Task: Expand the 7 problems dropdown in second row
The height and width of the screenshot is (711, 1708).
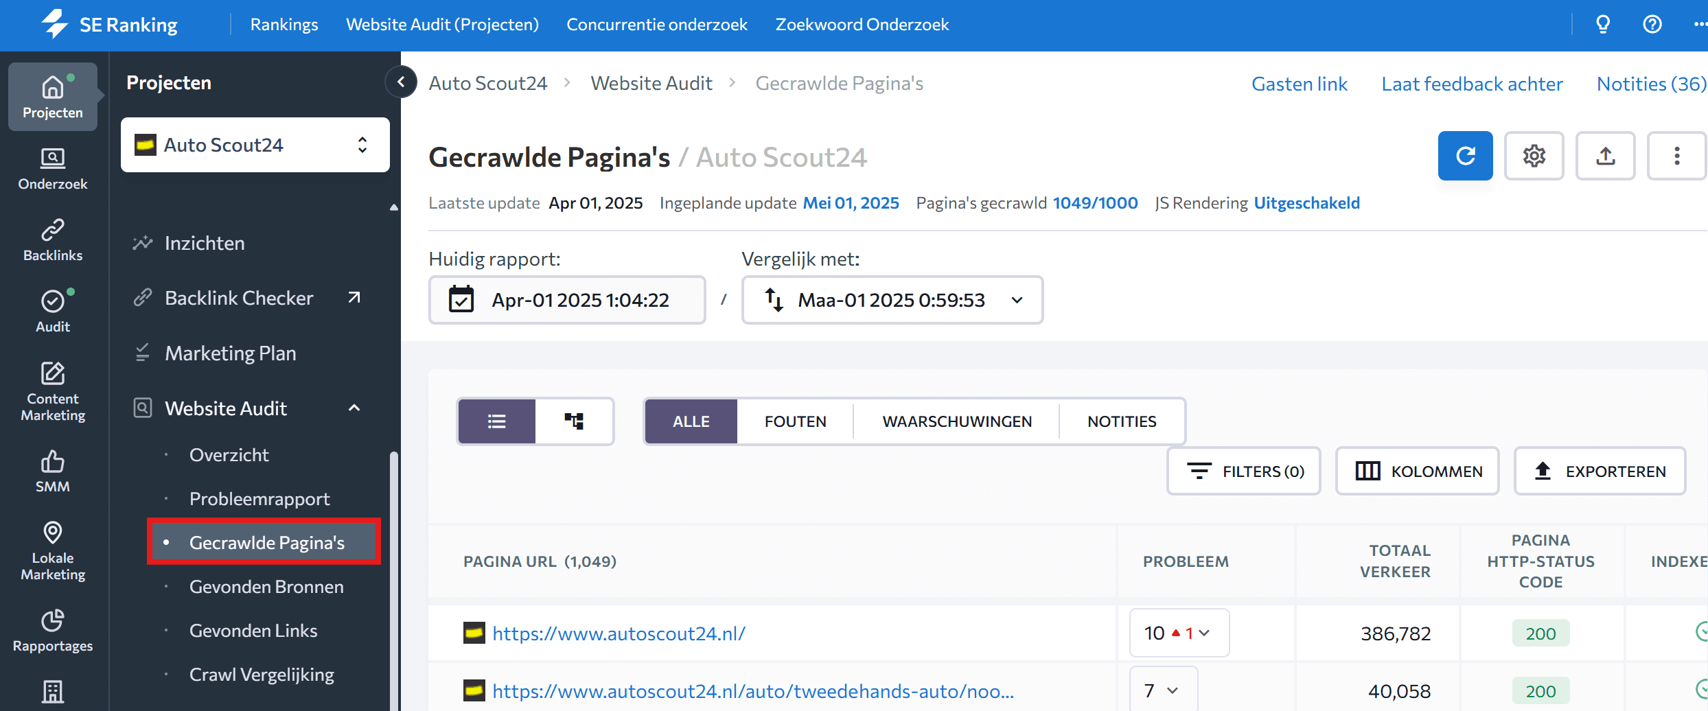Action: tap(1164, 690)
